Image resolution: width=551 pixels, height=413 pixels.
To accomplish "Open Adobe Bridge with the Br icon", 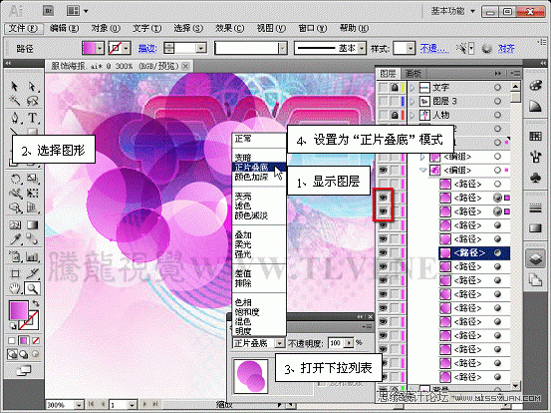I will pos(48,11).
